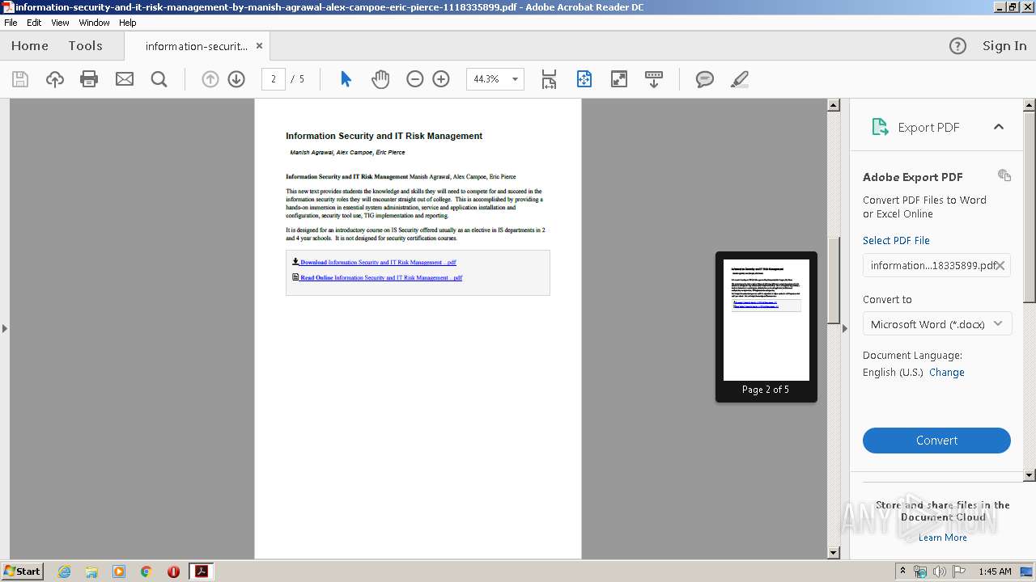This screenshot has width=1036, height=582.
Task: Click the Select PDF File link
Action: tap(896, 240)
